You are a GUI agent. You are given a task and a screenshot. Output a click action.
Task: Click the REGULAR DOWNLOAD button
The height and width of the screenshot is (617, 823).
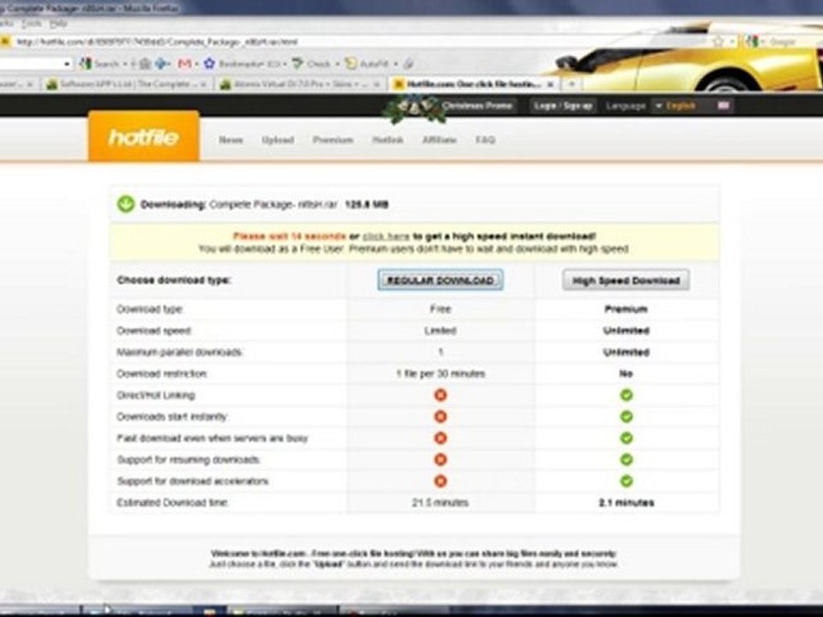(441, 280)
